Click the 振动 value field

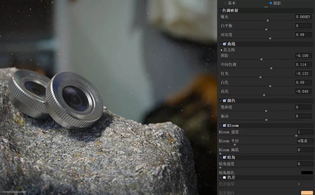303,116
